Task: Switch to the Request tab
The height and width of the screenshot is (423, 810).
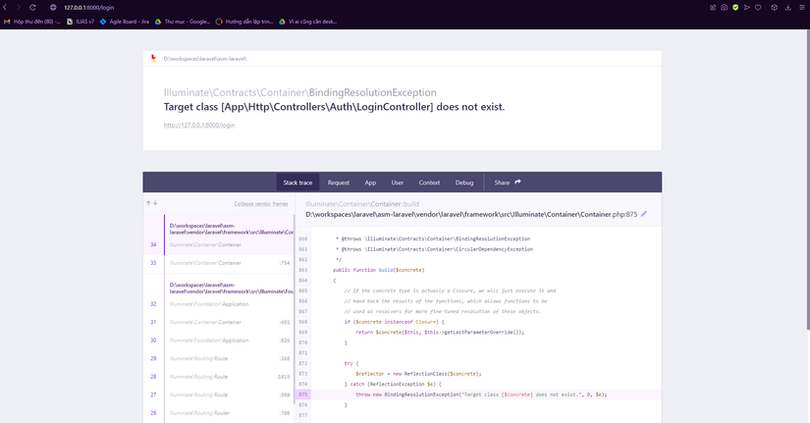Action: click(x=339, y=183)
